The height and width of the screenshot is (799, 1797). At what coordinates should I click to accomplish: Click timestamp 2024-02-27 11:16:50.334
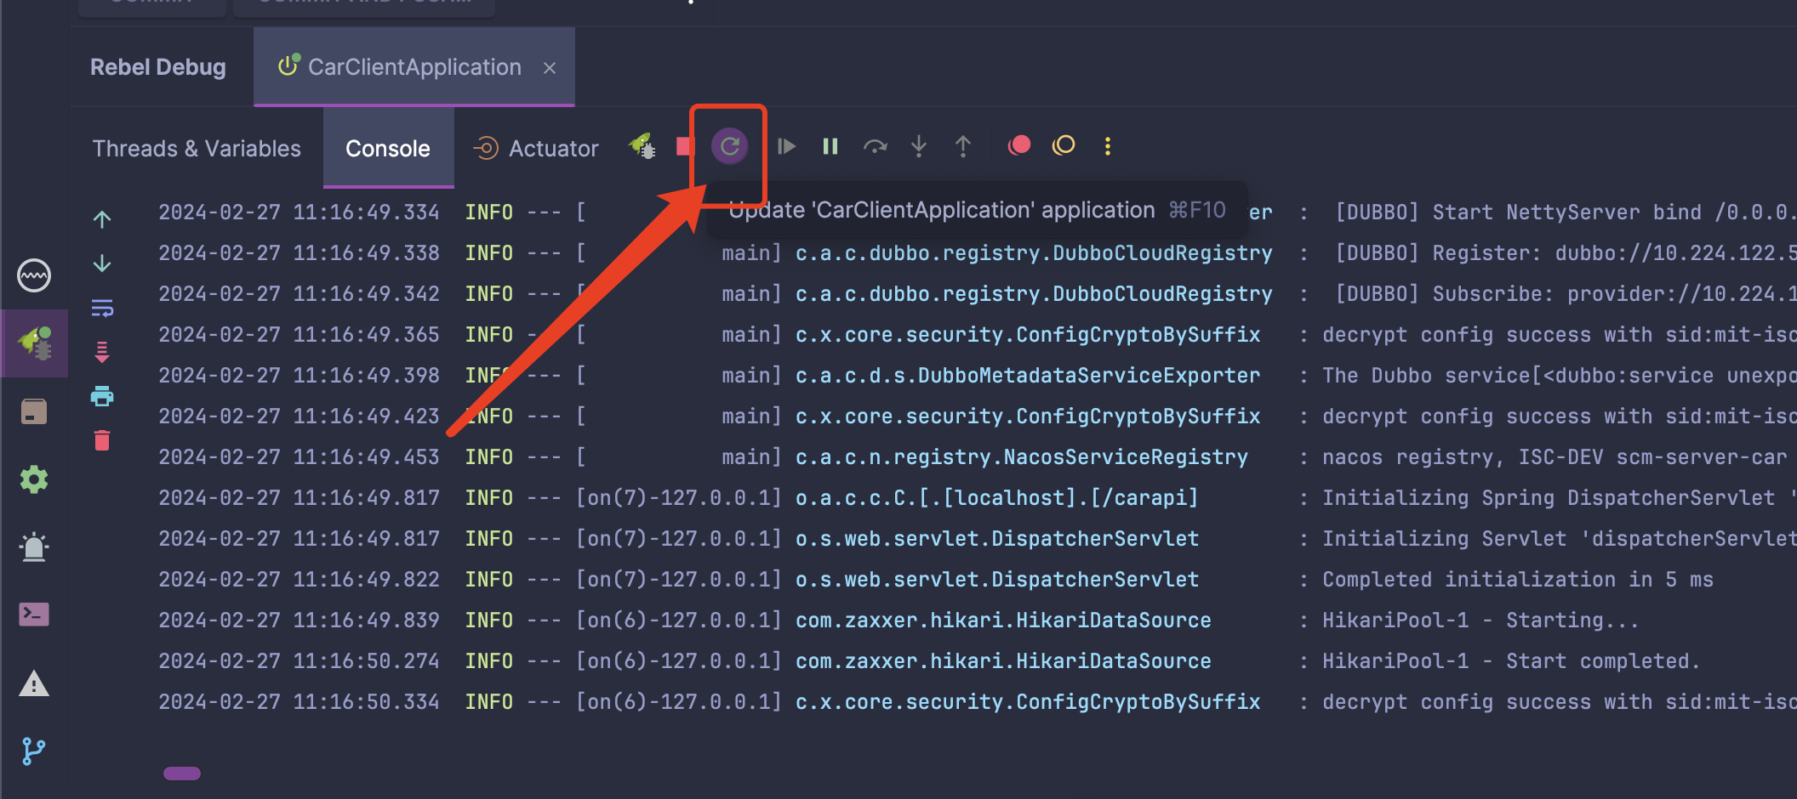[299, 702]
